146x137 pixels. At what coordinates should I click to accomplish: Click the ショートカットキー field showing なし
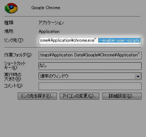(90, 66)
